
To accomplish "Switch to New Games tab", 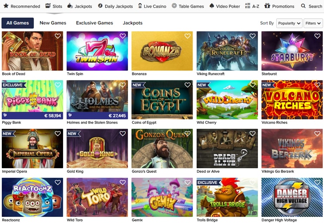I will coord(53,23).
